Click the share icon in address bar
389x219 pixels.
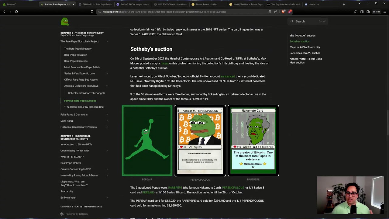[276, 12]
